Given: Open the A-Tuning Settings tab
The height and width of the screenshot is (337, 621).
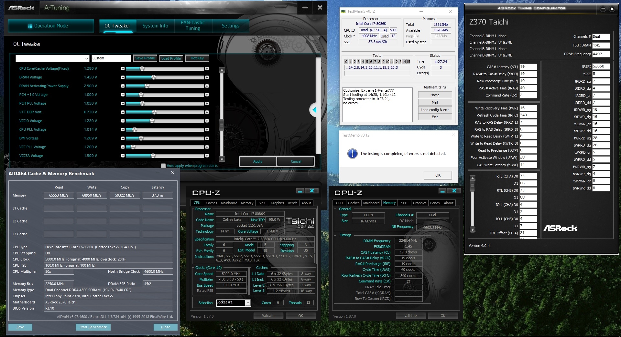Looking at the screenshot, I should pos(231,26).
